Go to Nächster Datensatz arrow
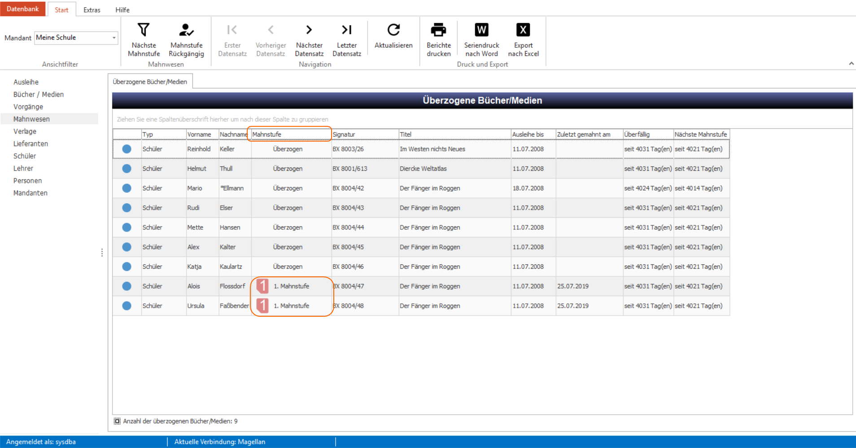856x448 pixels. pos(309,30)
